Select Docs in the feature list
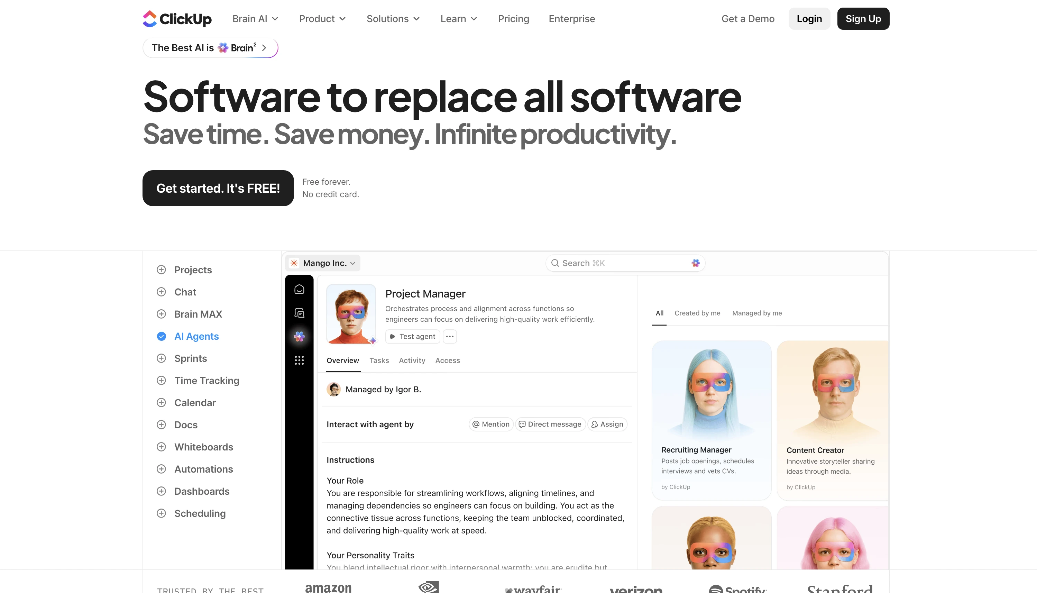The width and height of the screenshot is (1037, 593). pos(186,425)
